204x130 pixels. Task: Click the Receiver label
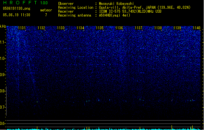(x=66, y=11)
